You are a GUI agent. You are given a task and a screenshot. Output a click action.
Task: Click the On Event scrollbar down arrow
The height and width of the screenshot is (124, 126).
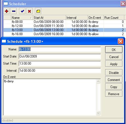[98, 113]
